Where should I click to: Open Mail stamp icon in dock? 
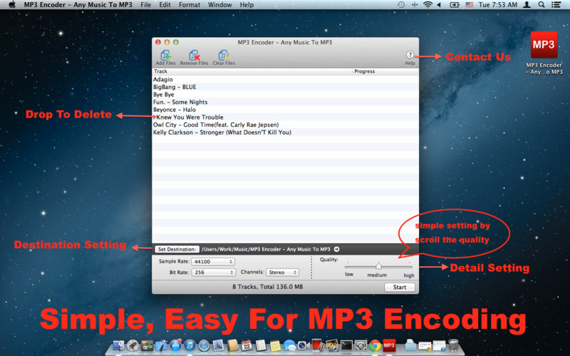click(218, 345)
